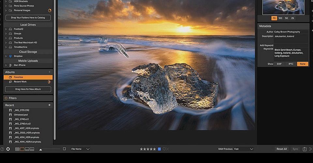The image size is (313, 163).
Task: Click Drag Here for New Album
Action: 28,89
